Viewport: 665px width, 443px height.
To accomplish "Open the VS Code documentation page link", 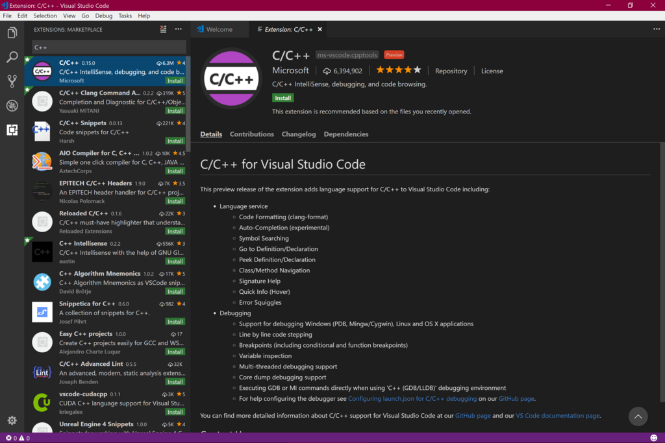I will [558, 416].
